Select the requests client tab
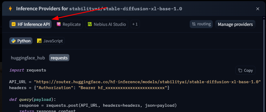 (59, 58)
